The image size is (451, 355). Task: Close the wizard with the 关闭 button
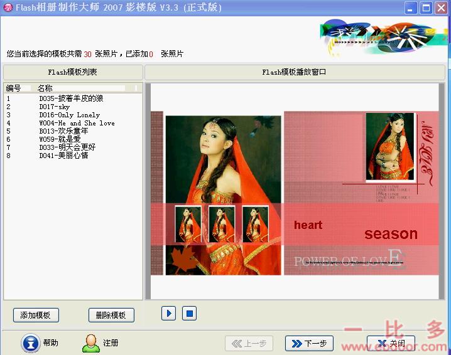point(391,343)
